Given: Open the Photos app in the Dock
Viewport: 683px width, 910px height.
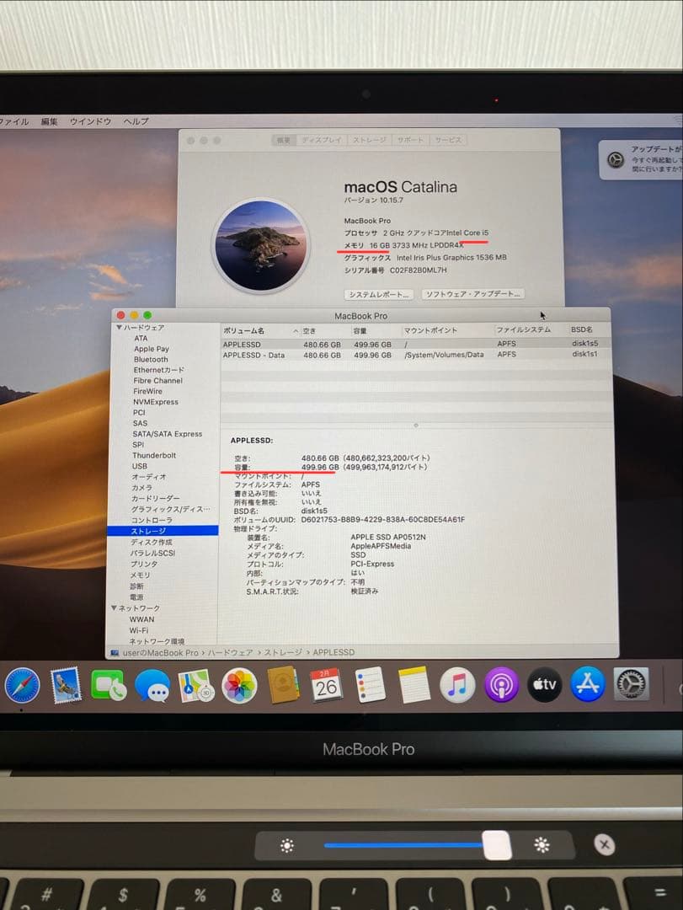Looking at the screenshot, I should coord(239,685).
